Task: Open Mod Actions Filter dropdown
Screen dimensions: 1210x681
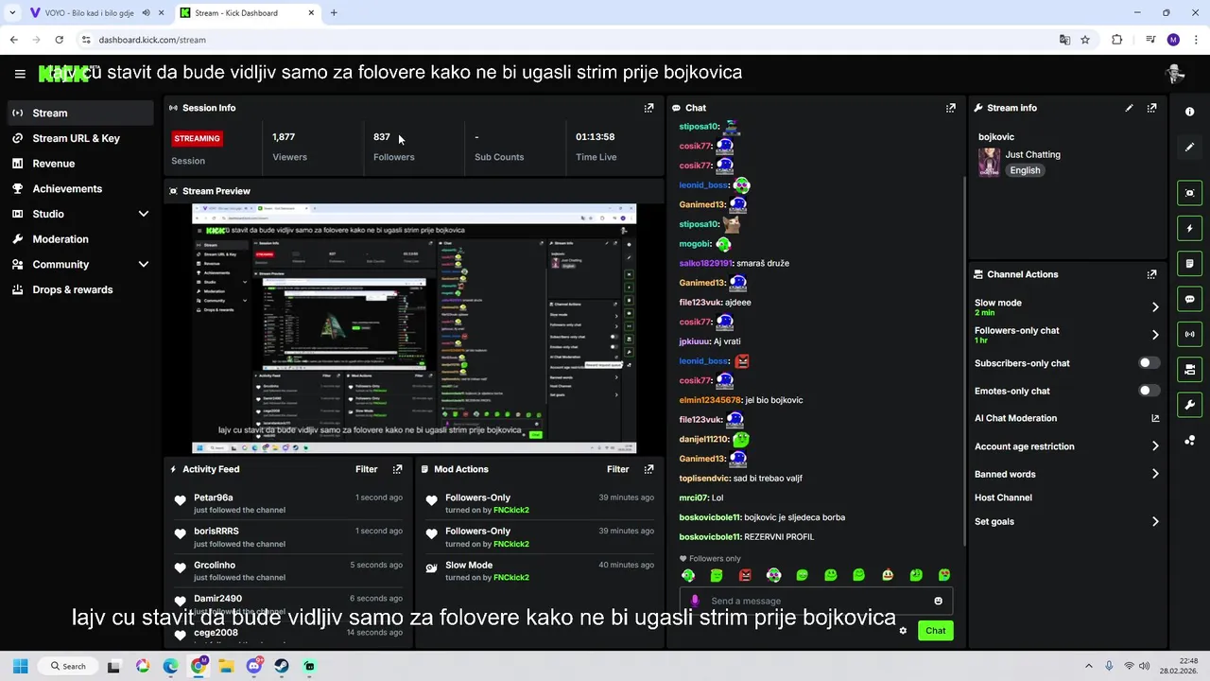Action: click(x=618, y=469)
